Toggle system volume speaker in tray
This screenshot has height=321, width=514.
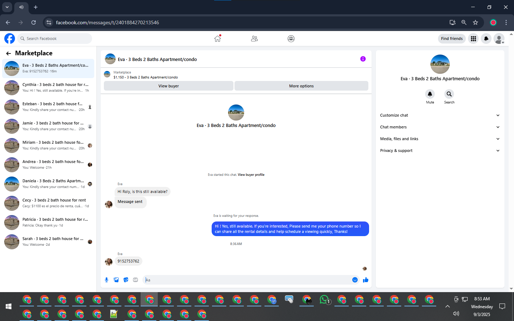point(456,314)
